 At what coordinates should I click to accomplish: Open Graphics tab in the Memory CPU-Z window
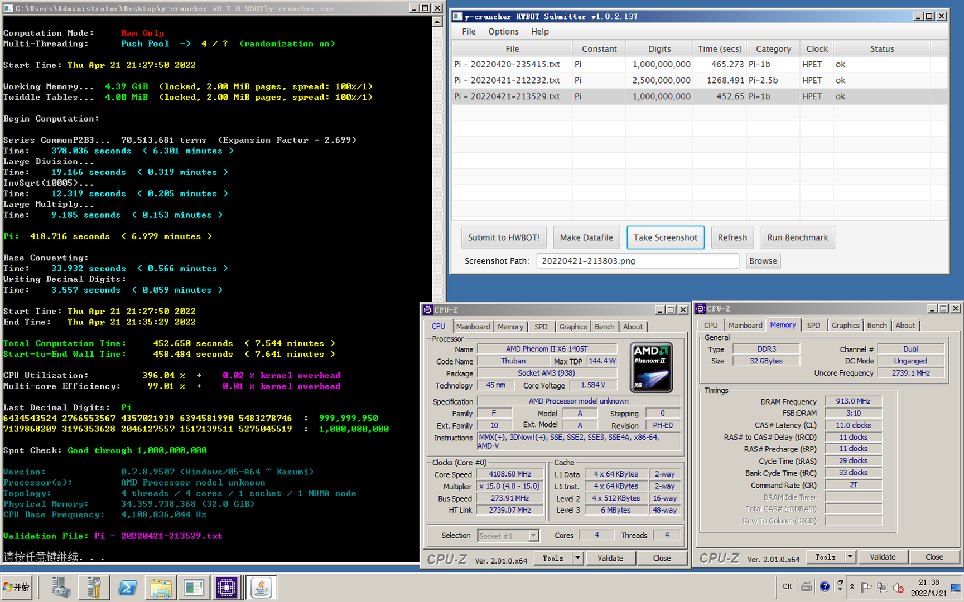click(x=845, y=326)
